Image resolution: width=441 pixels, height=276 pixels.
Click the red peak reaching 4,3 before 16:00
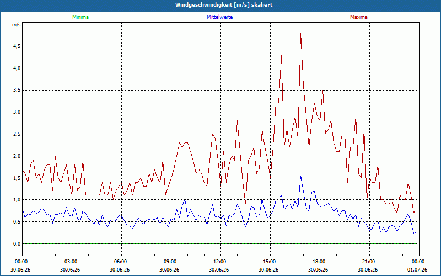click(x=281, y=56)
